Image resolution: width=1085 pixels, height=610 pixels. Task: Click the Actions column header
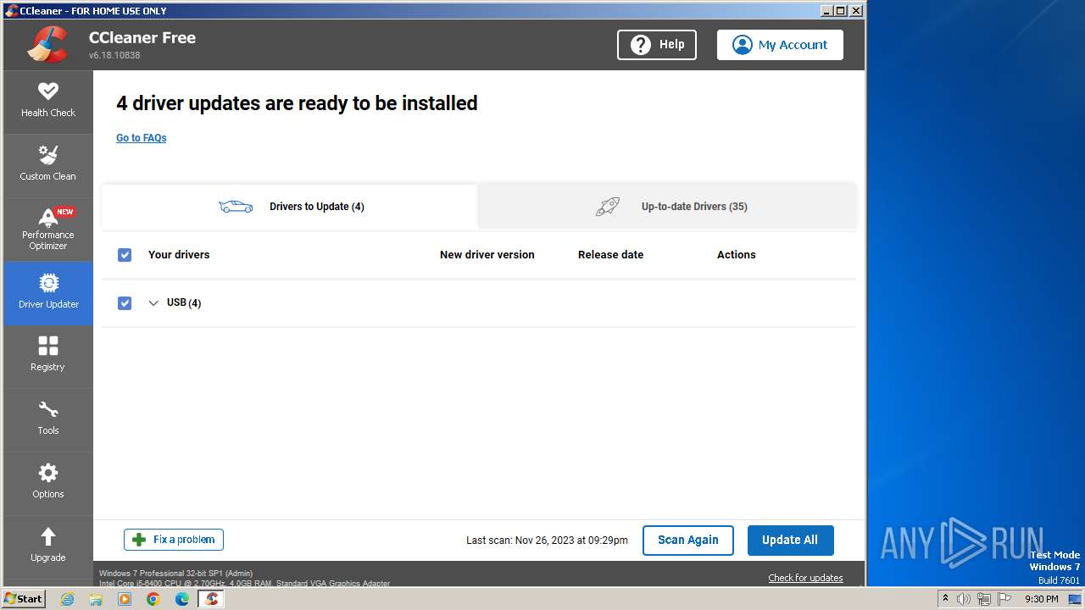point(737,255)
